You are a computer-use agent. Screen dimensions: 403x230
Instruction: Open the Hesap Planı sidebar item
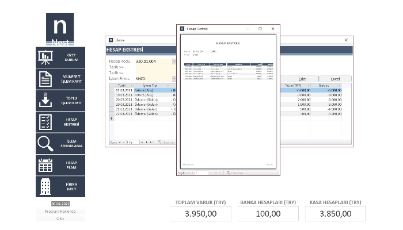click(x=60, y=165)
